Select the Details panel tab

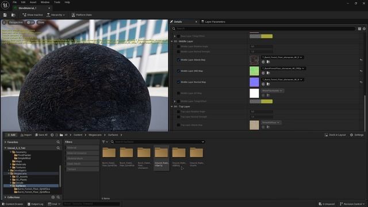coord(178,22)
